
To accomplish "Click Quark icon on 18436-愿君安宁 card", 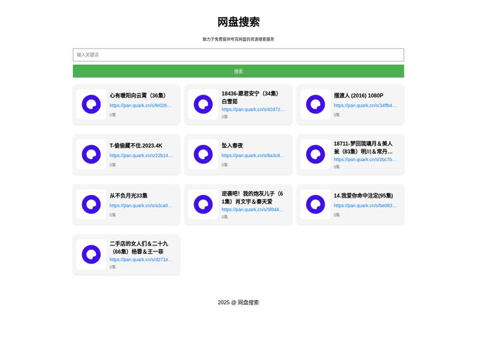I will [203, 104].
